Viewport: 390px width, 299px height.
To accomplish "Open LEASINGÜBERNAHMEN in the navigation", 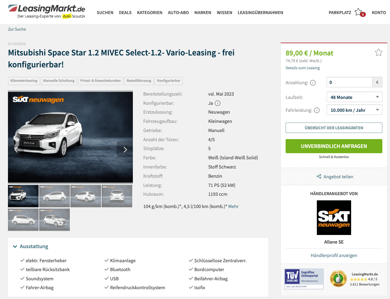I will [x=261, y=13].
